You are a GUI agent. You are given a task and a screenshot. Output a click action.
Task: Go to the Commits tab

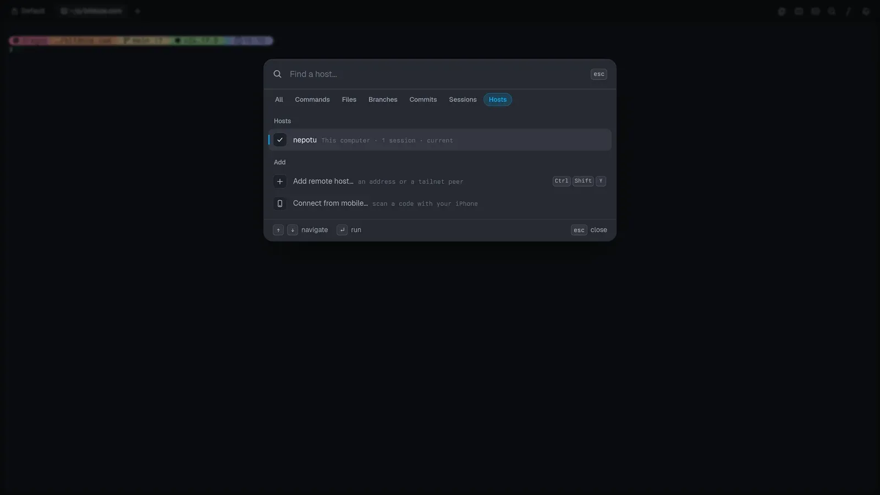click(423, 100)
